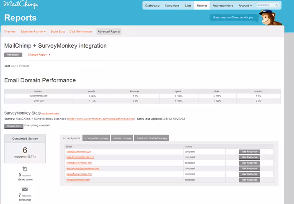
Task: View Response for timo@surveymonkey.com
Action: point(249,180)
